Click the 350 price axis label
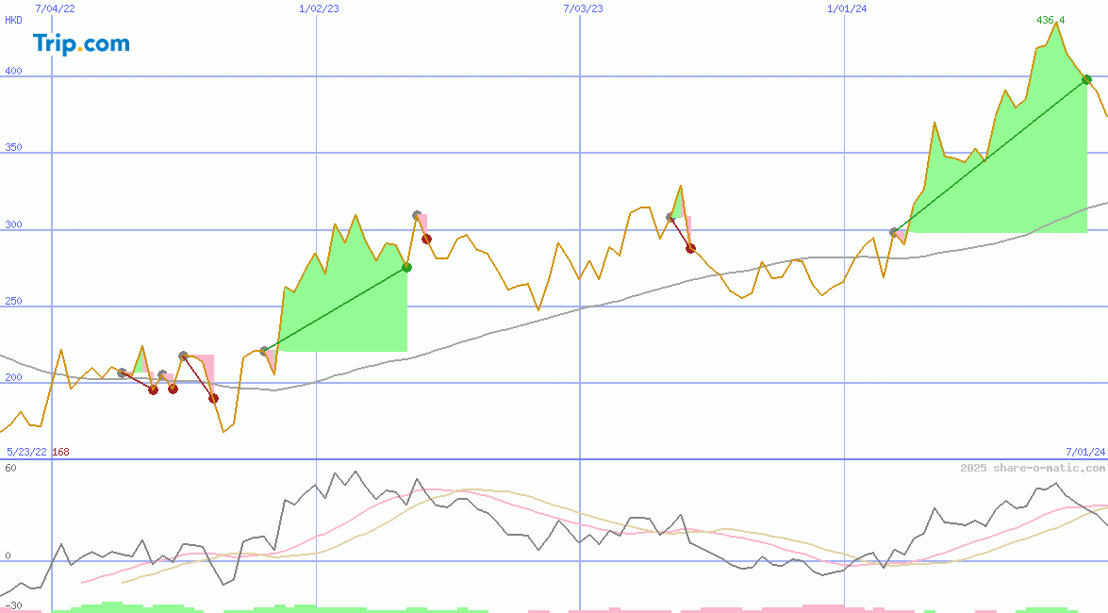 pos(13,147)
